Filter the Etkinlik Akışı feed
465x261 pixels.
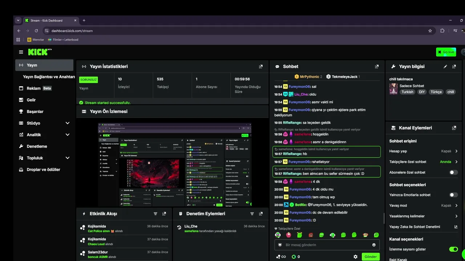[155, 214]
